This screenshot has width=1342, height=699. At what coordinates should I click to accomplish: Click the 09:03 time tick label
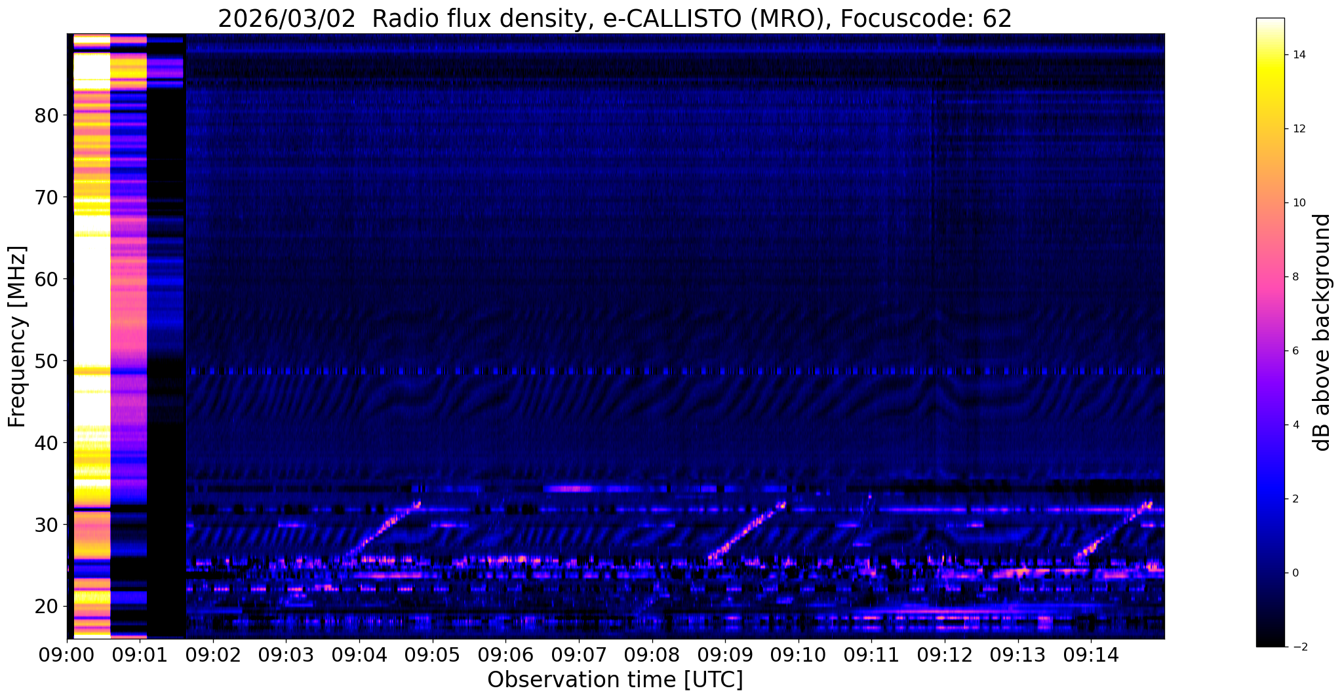click(x=286, y=654)
